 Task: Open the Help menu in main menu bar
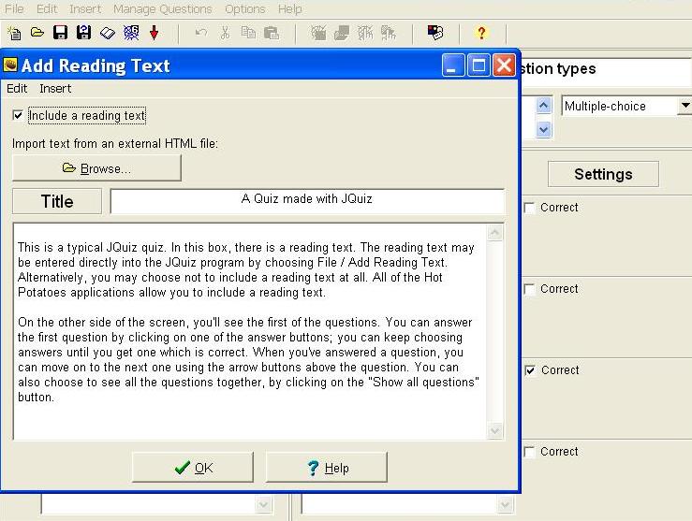[290, 8]
